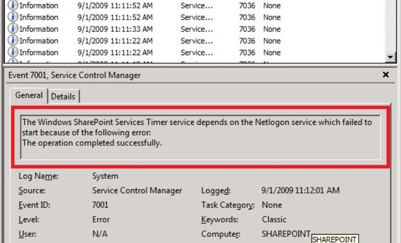Viewport: 401px width, 243px height.
Task: Click the Keywords value Classic
Action: (274, 219)
